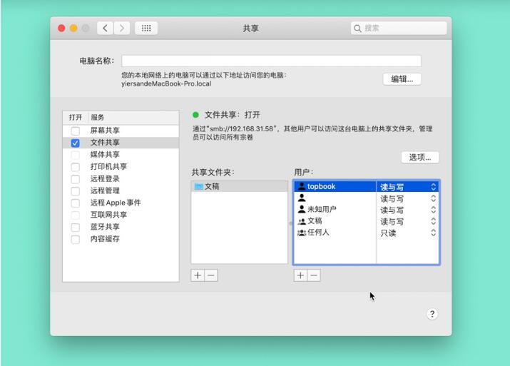Add a shared folder with plus button
This screenshot has width=510, height=366.
coord(198,275)
